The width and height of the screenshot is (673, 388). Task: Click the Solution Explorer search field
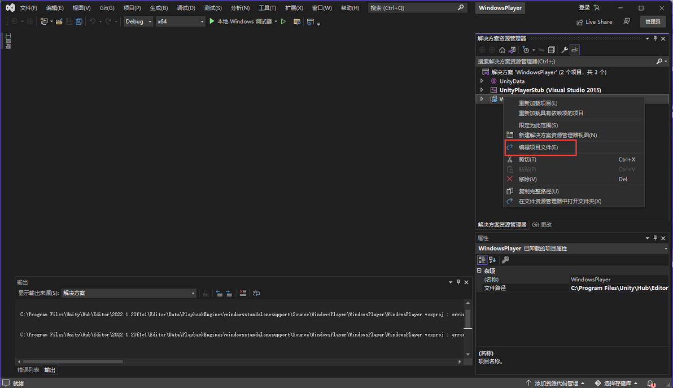pyautogui.click(x=566, y=62)
